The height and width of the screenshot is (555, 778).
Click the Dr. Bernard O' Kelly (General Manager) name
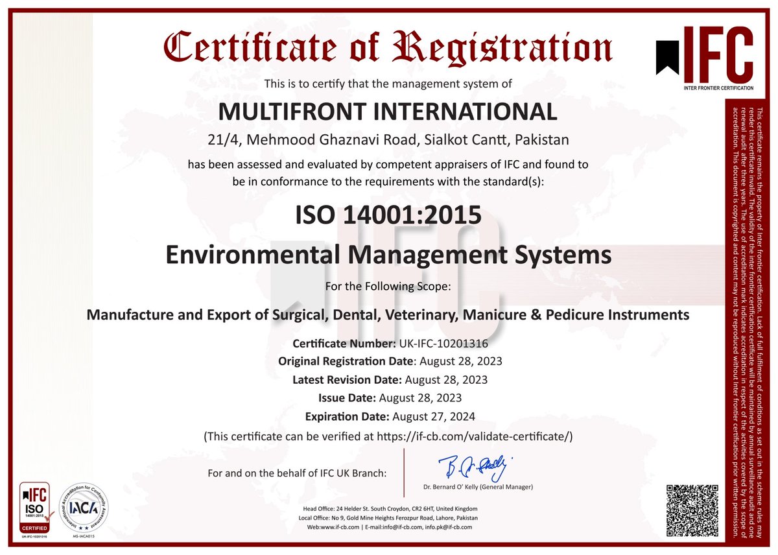pyautogui.click(x=477, y=486)
